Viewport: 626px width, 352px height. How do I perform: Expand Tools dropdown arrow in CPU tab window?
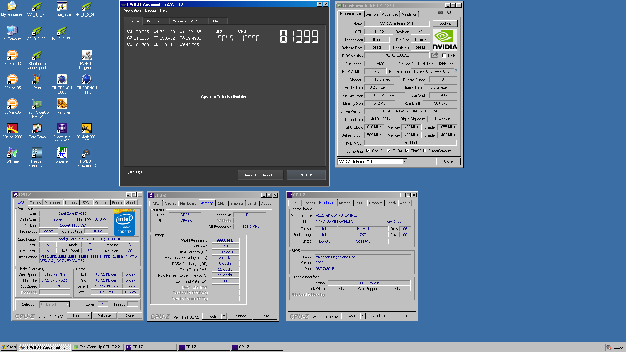tap(88, 315)
